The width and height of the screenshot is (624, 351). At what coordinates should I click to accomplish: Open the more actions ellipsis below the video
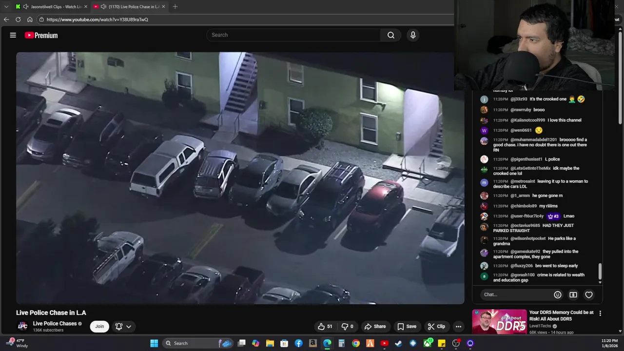click(x=458, y=327)
